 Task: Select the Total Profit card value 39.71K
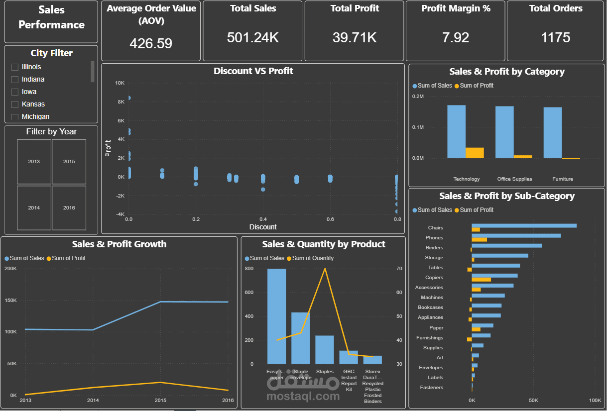pos(354,37)
